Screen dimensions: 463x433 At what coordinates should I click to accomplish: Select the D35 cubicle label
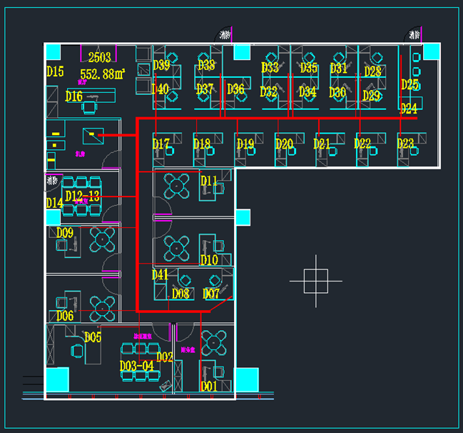pos(309,68)
